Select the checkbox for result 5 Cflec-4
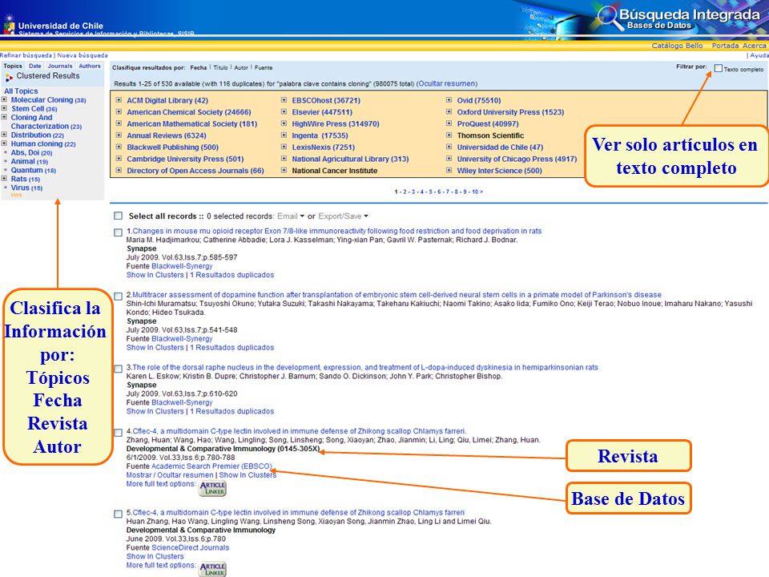 119,514
